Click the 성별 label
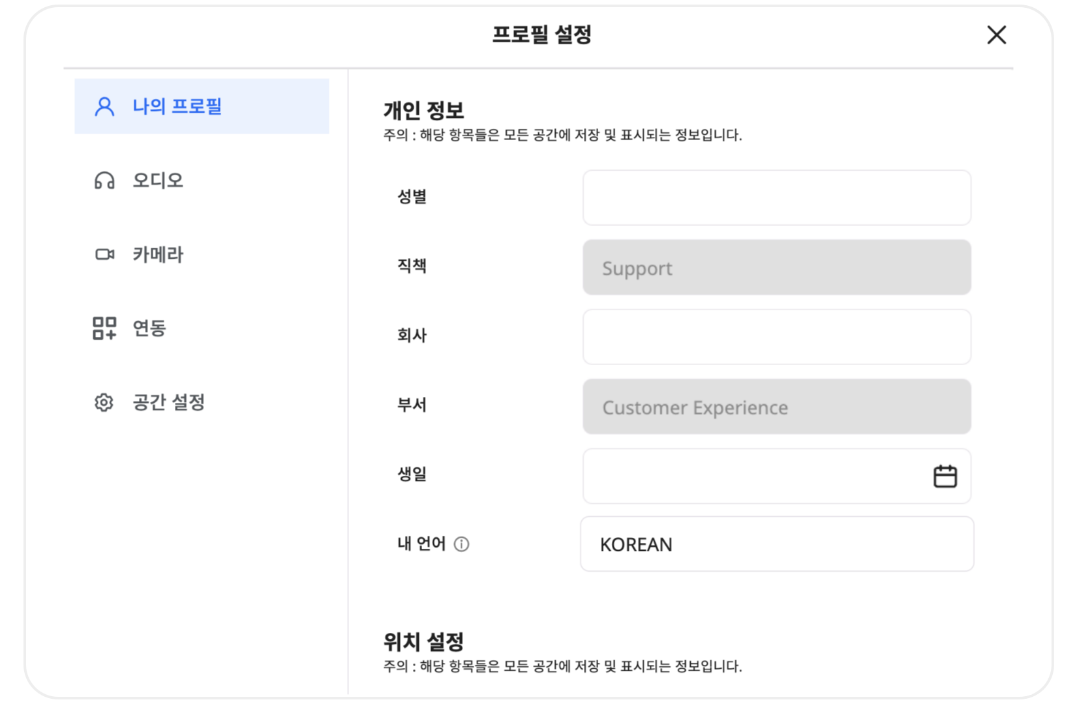 [x=412, y=196]
